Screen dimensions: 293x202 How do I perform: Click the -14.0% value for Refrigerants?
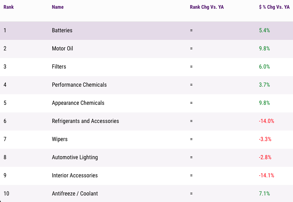point(266,121)
